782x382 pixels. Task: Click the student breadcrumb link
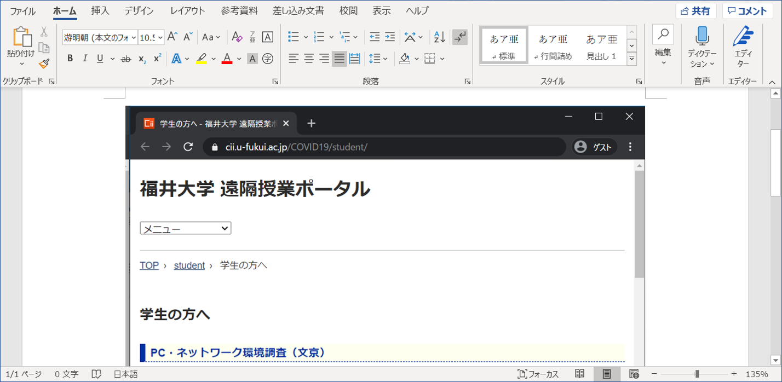click(x=189, y=265)
